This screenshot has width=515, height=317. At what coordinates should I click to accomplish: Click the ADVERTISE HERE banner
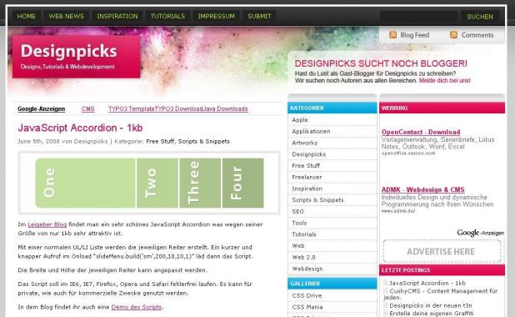(x=442, y=252)
